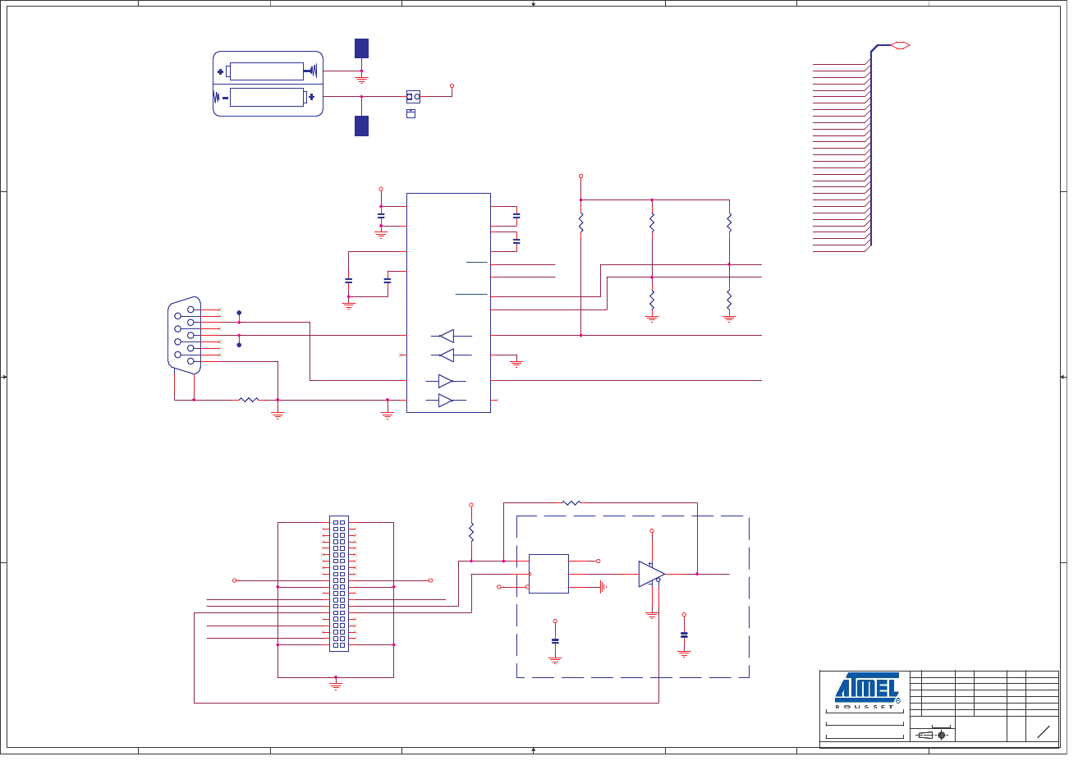Select the dual-row pin header connector
This screenshot has width=1078, height=761.
coord(339,584)
